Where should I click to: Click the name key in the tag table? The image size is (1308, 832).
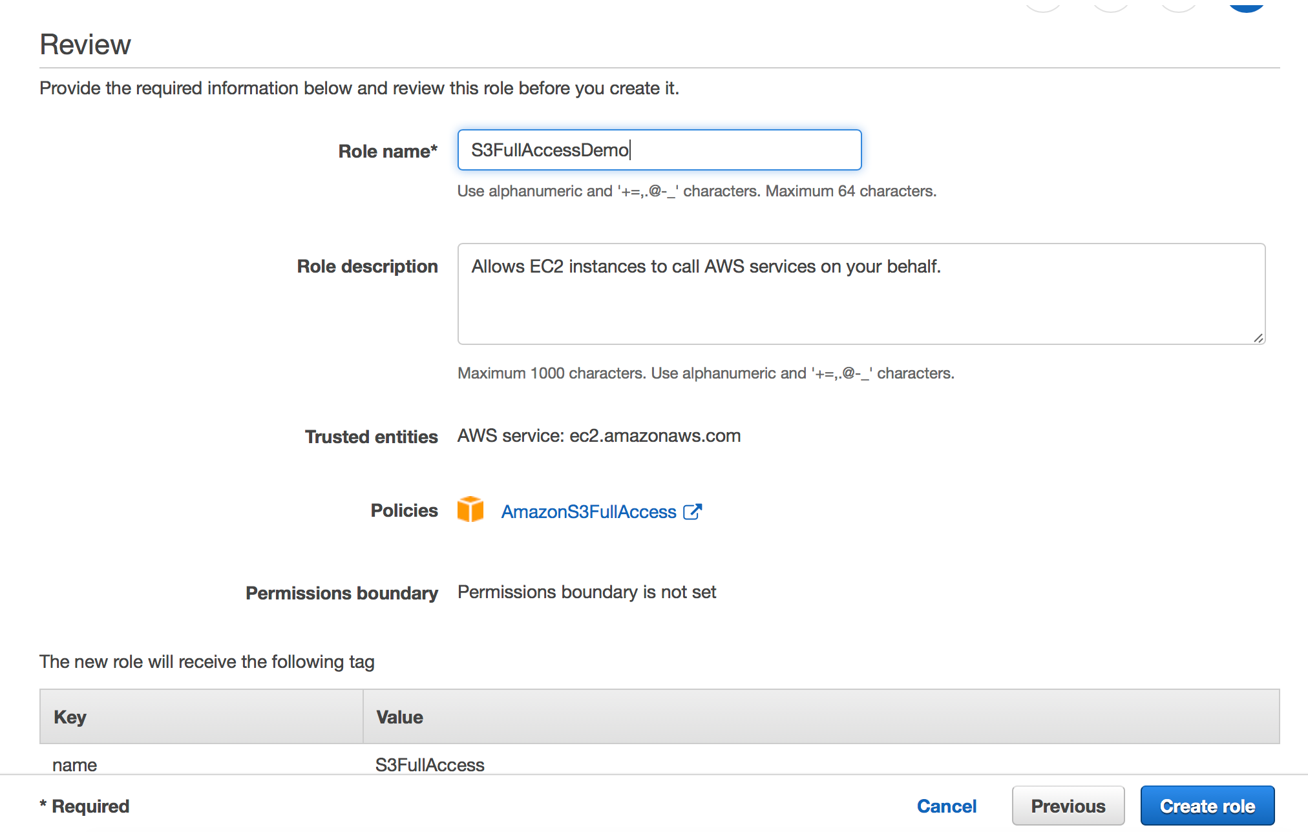click(x=74, y=764)
